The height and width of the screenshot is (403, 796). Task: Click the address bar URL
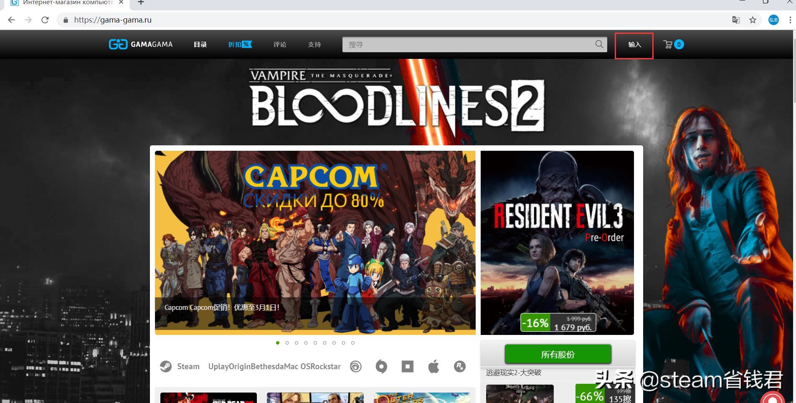(x=113, y=20)
